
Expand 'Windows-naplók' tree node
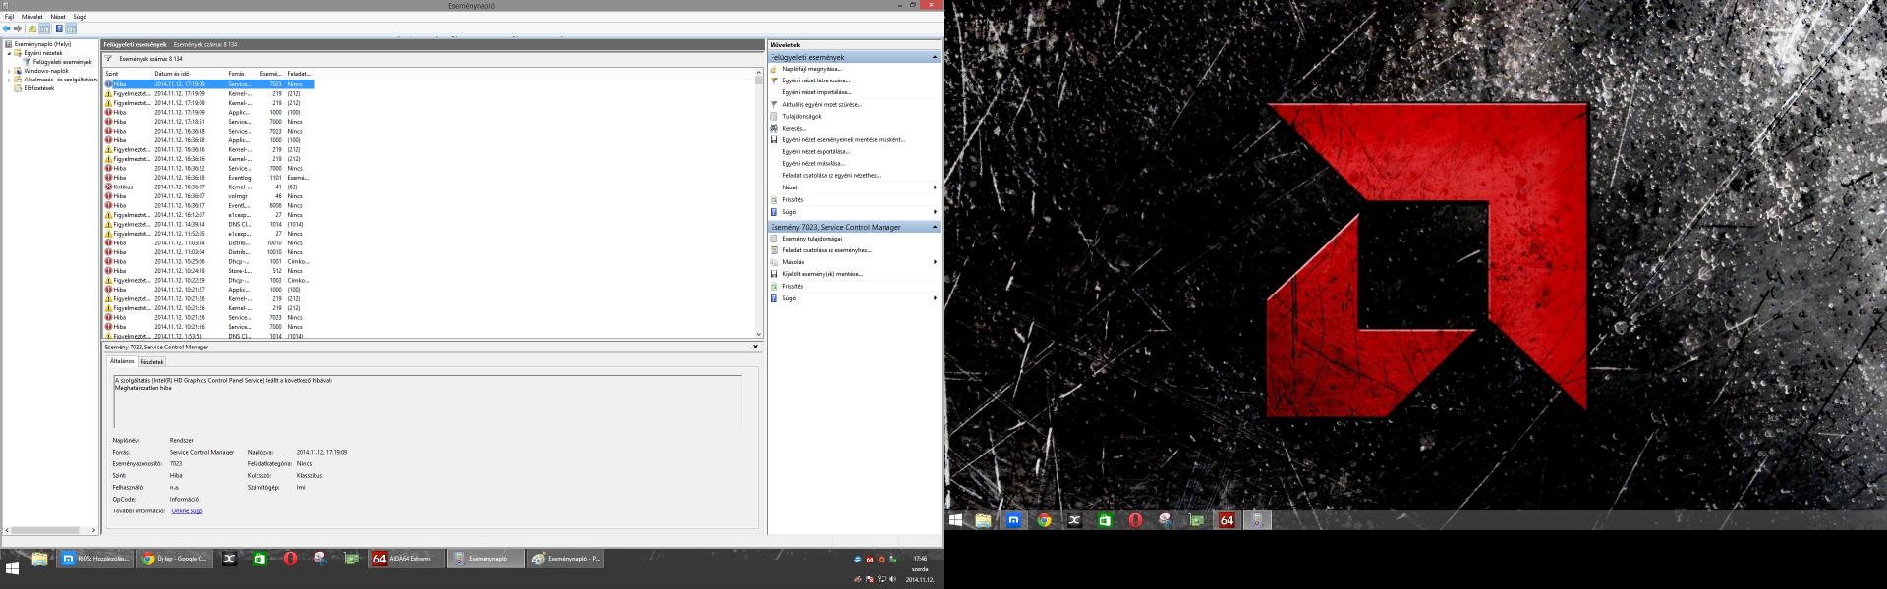pos(10,71)
